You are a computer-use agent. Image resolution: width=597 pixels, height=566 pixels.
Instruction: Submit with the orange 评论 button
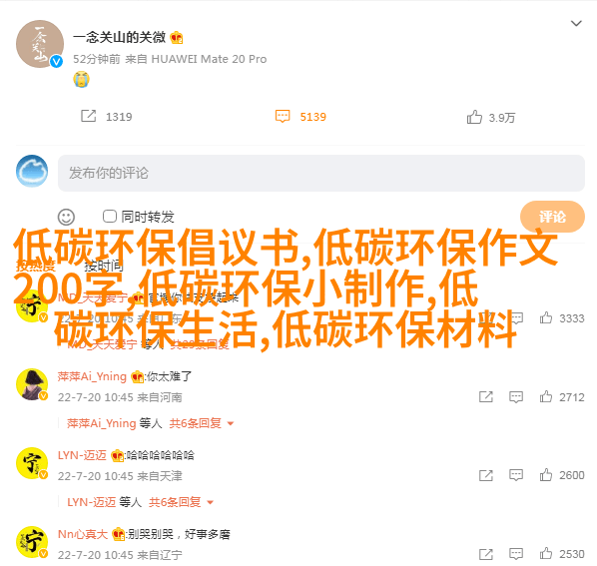(552, 217)
